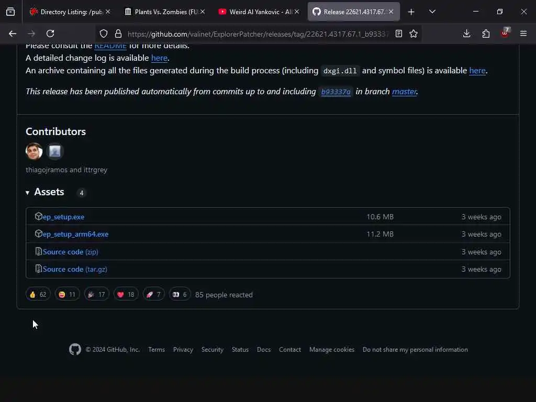Image resolution: width=536 pixels, height=402 pixels.
Task: Click 85 people reacted text
Action: point(224,295)
